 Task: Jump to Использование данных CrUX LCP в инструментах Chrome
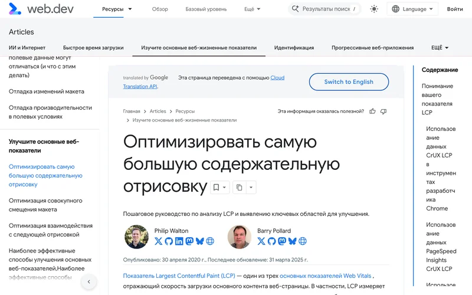[x=441, y=169]
